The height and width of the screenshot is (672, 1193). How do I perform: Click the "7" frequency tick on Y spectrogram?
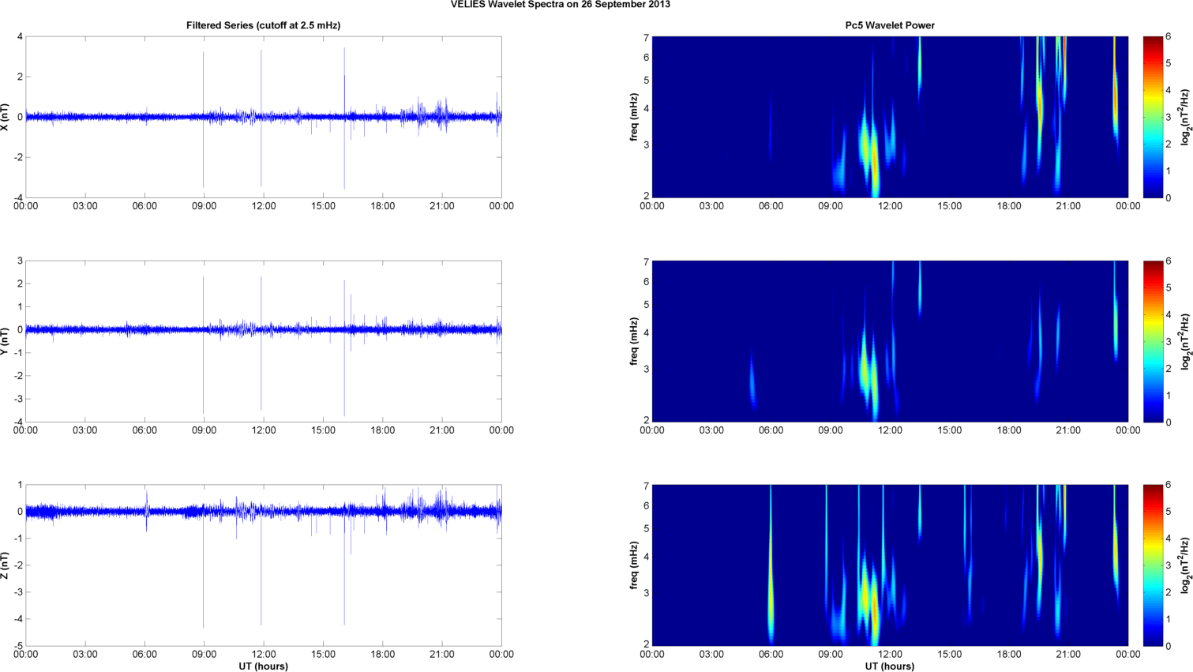[646, 261]
